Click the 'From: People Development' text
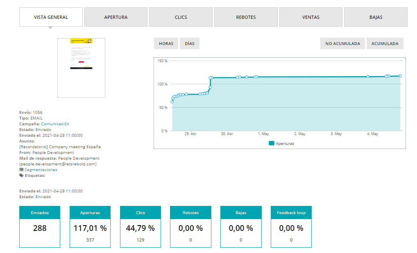The height and width of the screenshot is (253, 417). point(47,153)
